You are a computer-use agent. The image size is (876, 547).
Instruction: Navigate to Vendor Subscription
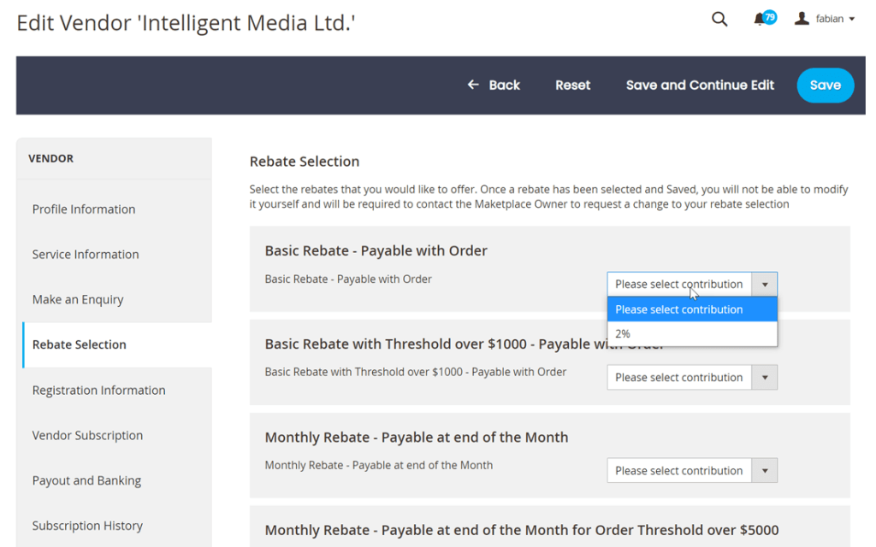coord(88,435)
